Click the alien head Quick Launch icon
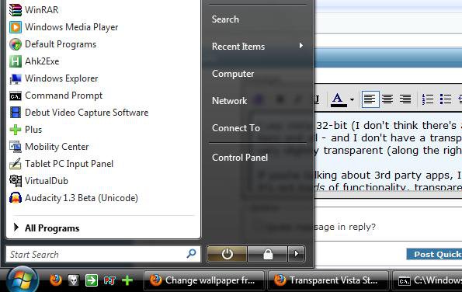The width and height of the screenshot is (462, 292). [73, 280]
